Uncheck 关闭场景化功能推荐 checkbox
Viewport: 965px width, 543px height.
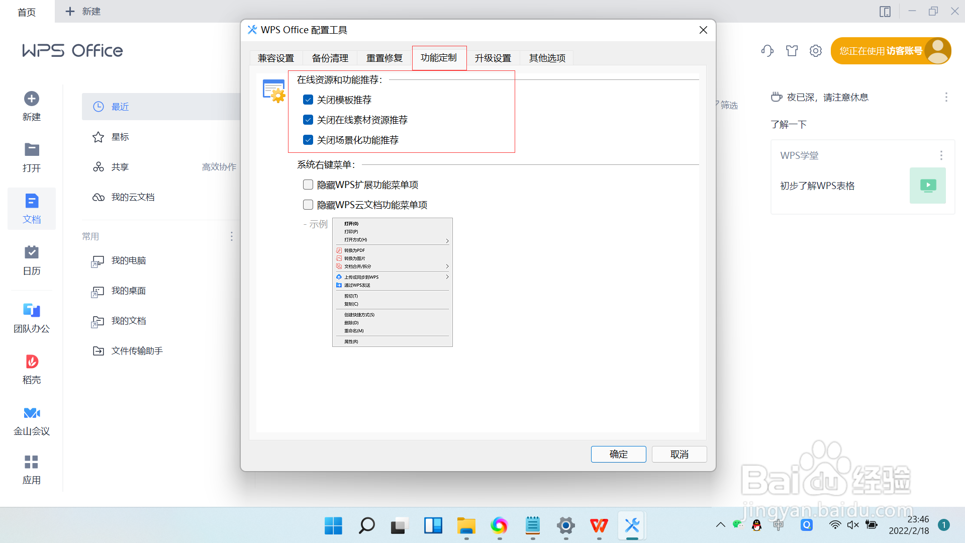308,140
